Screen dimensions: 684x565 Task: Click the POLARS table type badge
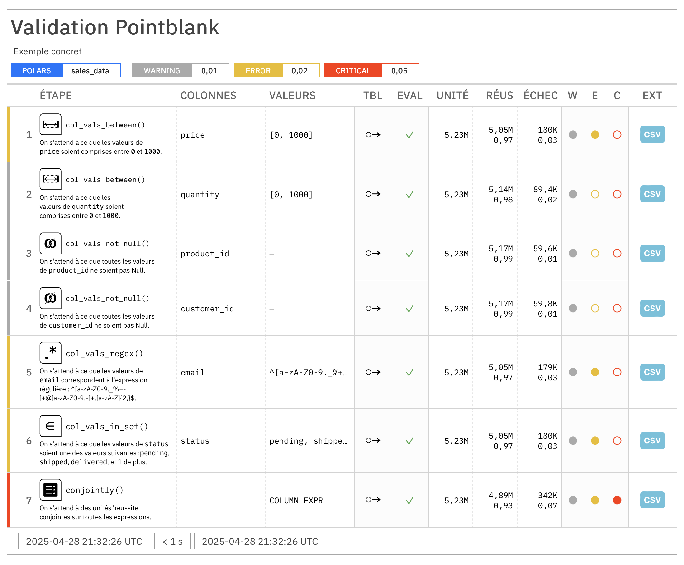click(x=36, y=71)
